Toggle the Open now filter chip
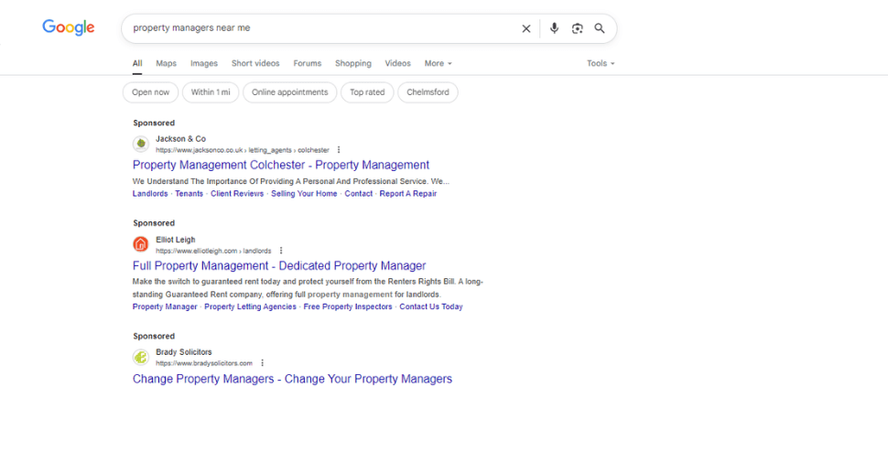 tap(151, 92)
